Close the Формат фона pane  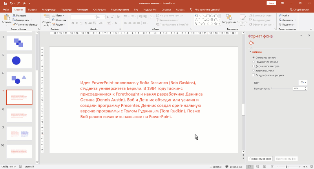click(309, 35)
